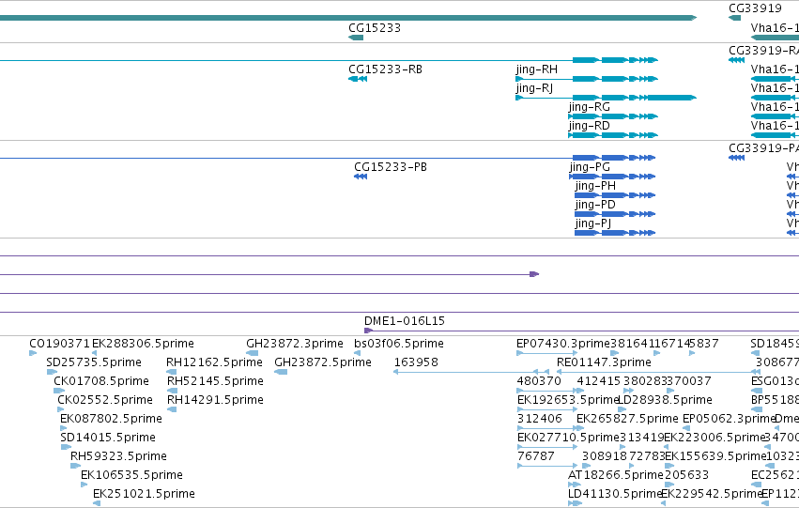
Task: Click the EK027710.5prime EST label
Action: click(568, 438)
